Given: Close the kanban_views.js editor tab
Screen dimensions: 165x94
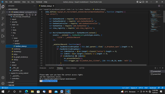Looking at the screenshot, I should coord(53,6).
